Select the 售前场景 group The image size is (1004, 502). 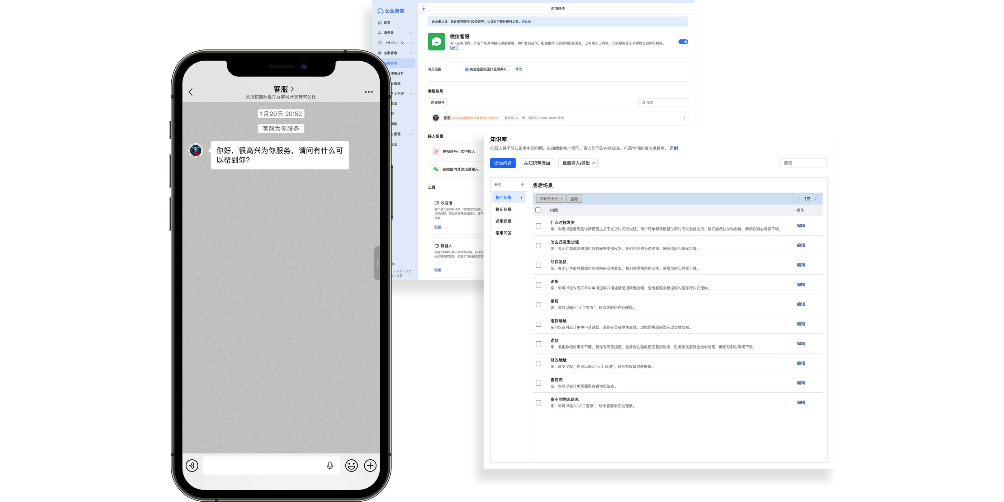pyautogui.click(x=503, y=209)
